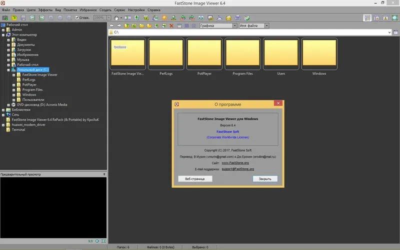Click the Open file folder icon in the main toolbar
The height and width of the screenshot is (250, 400).
14,18
